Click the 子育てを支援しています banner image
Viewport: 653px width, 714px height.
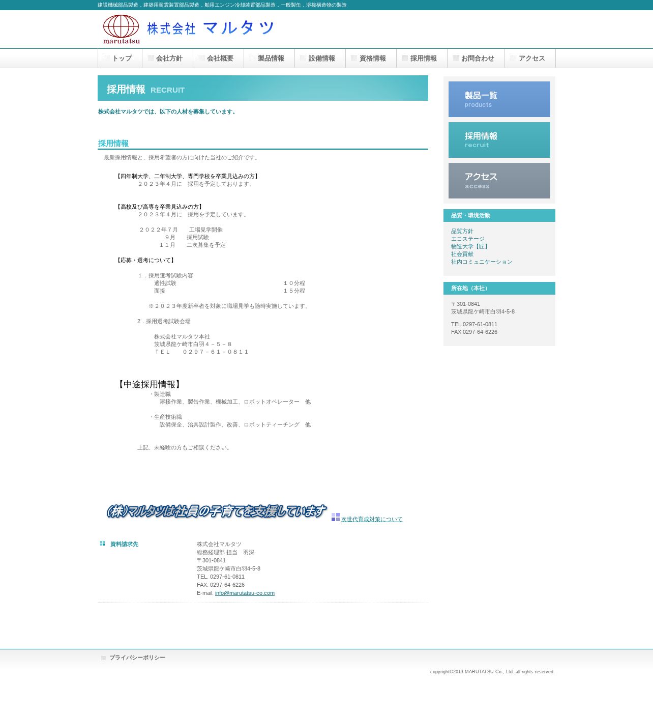click(216, 511)
